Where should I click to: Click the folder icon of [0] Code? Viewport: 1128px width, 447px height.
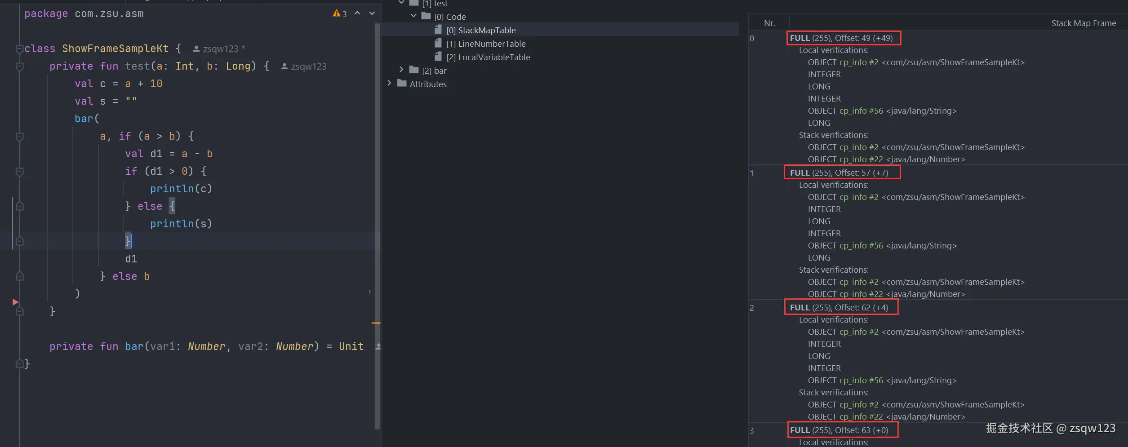[x=426, y=16]
